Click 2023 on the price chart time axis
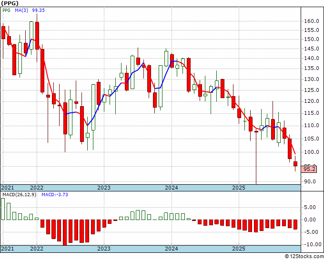The width and height of the screenshot is (324, 260). pyautogui.click(x=104, y=188)
